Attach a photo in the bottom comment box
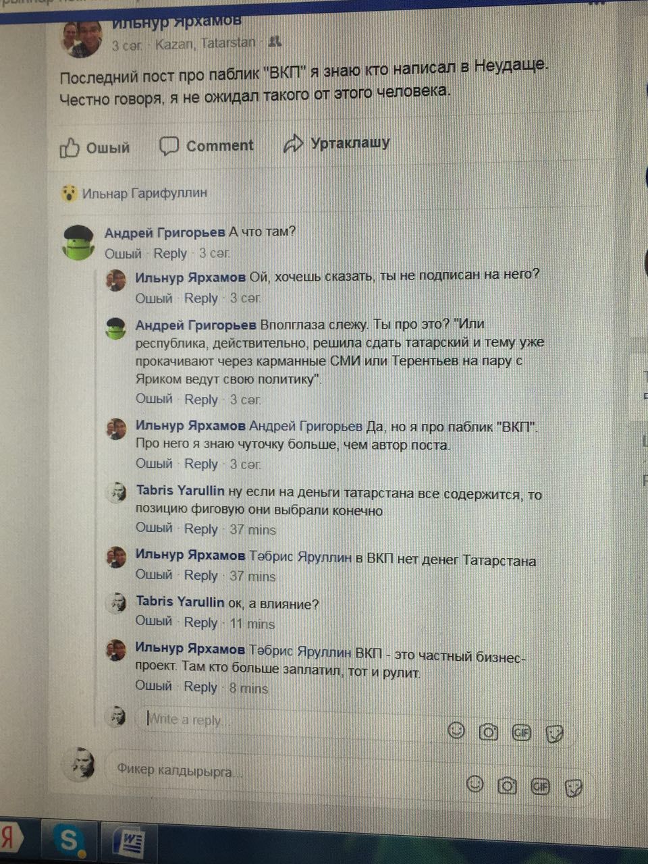Viewport: 648px width, 864px height. (508, 785)
